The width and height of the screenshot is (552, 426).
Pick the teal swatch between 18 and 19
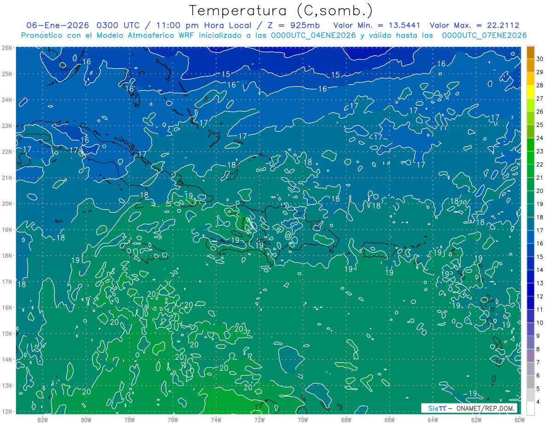point(531,210)
